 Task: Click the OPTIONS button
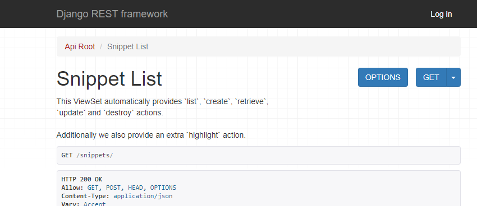coord(383,77)
